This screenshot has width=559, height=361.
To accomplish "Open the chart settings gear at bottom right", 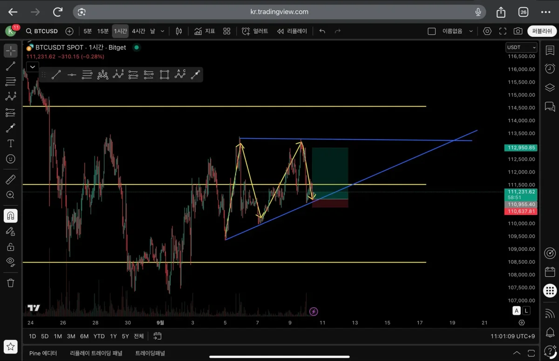I will (x=522, y=322).
